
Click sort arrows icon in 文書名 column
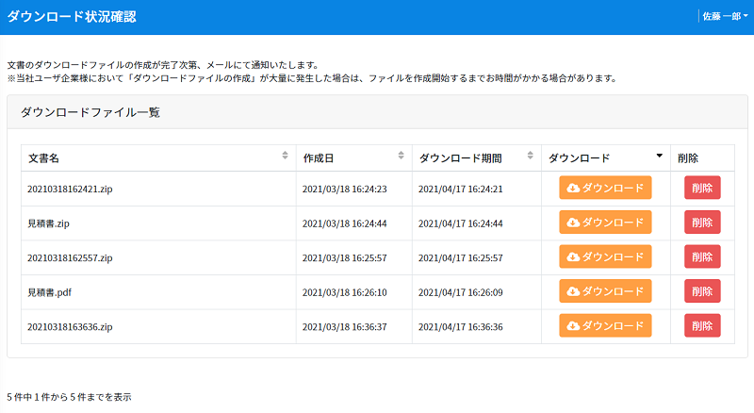(285, 155)
